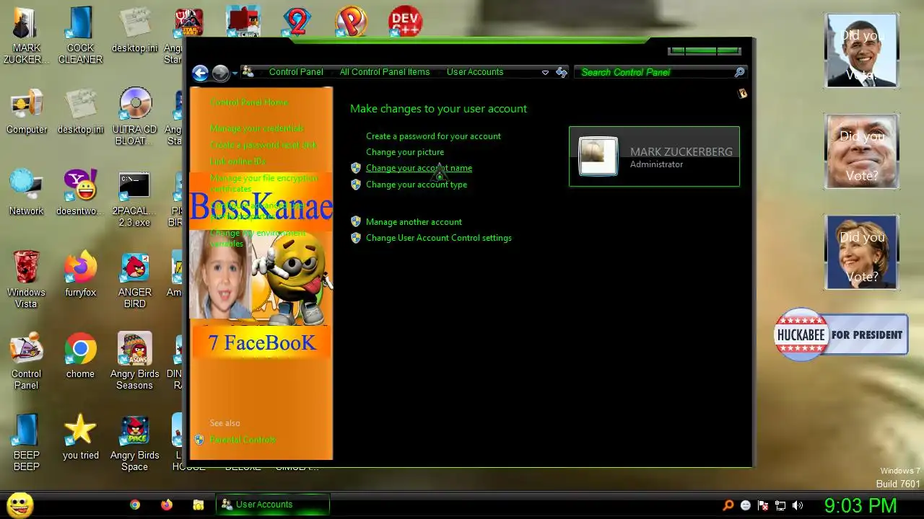Open Link online IDs
This screenshot has width=924, height=519.
tap(237, 161)
